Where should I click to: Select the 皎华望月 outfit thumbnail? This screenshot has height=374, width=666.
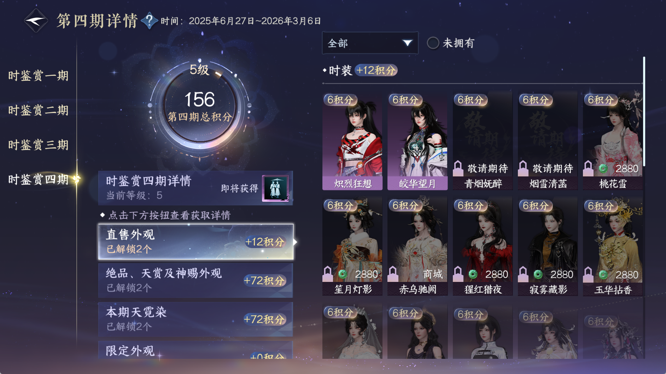point(417,140)
